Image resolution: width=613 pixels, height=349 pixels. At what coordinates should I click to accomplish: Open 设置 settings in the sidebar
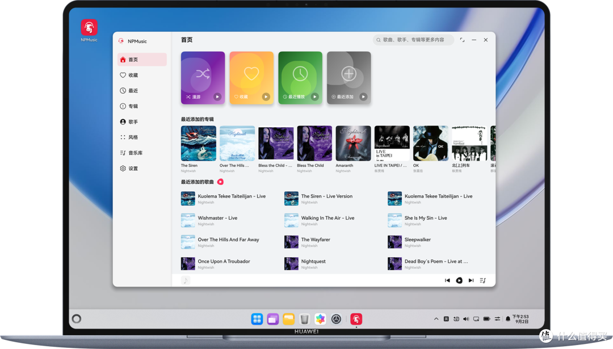pos(142,169)
